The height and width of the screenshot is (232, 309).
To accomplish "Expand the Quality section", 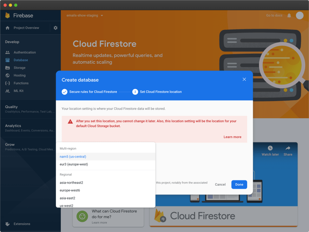I will [30, 109].
